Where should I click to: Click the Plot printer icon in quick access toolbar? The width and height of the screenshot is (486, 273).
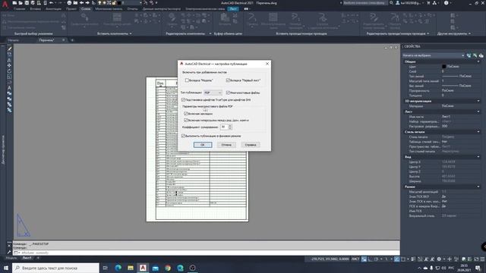[x=69, y=3]
